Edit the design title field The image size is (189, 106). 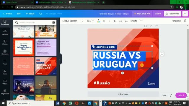click(114, 14)
